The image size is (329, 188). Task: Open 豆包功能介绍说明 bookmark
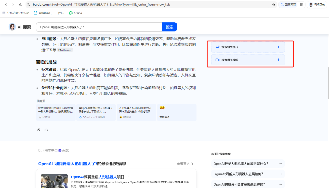[16, 13]
